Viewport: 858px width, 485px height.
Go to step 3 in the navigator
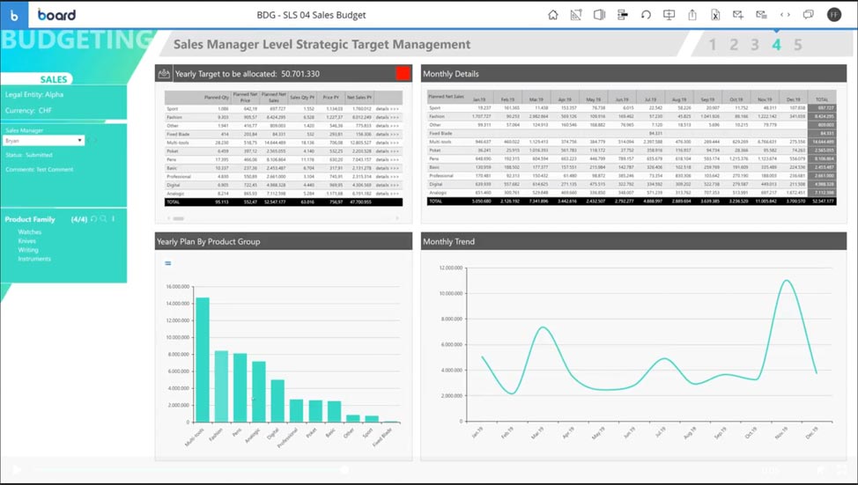tap(755, 45)
